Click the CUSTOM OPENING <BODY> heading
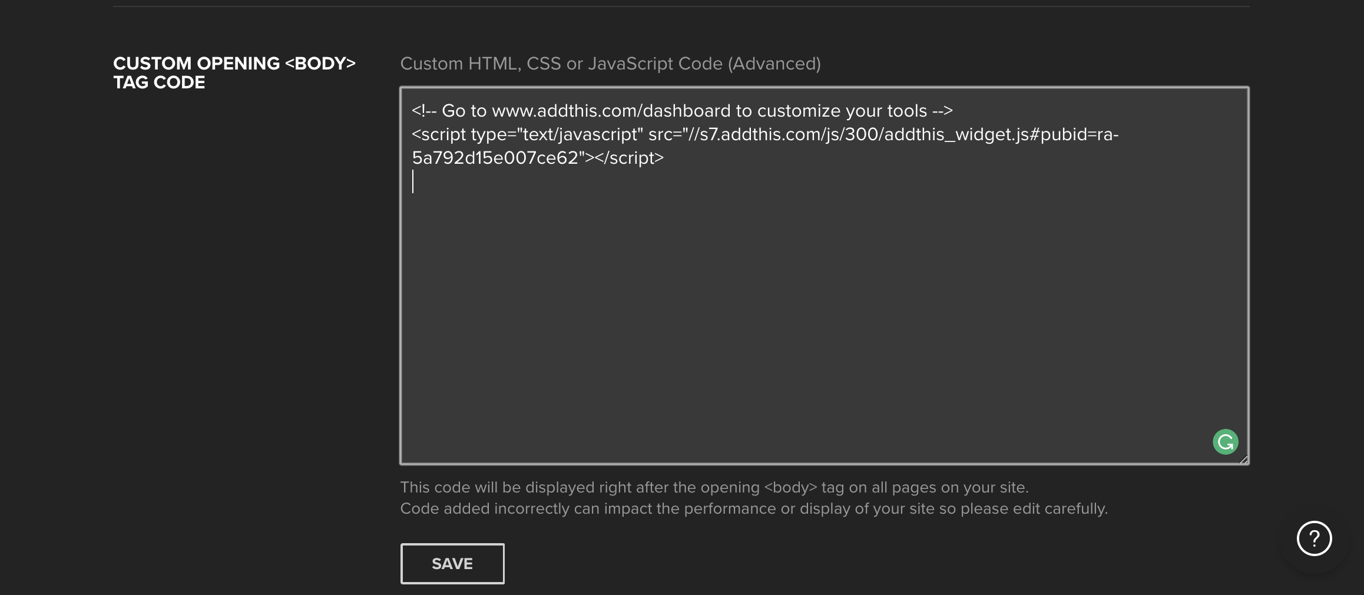 click(234, 64)
